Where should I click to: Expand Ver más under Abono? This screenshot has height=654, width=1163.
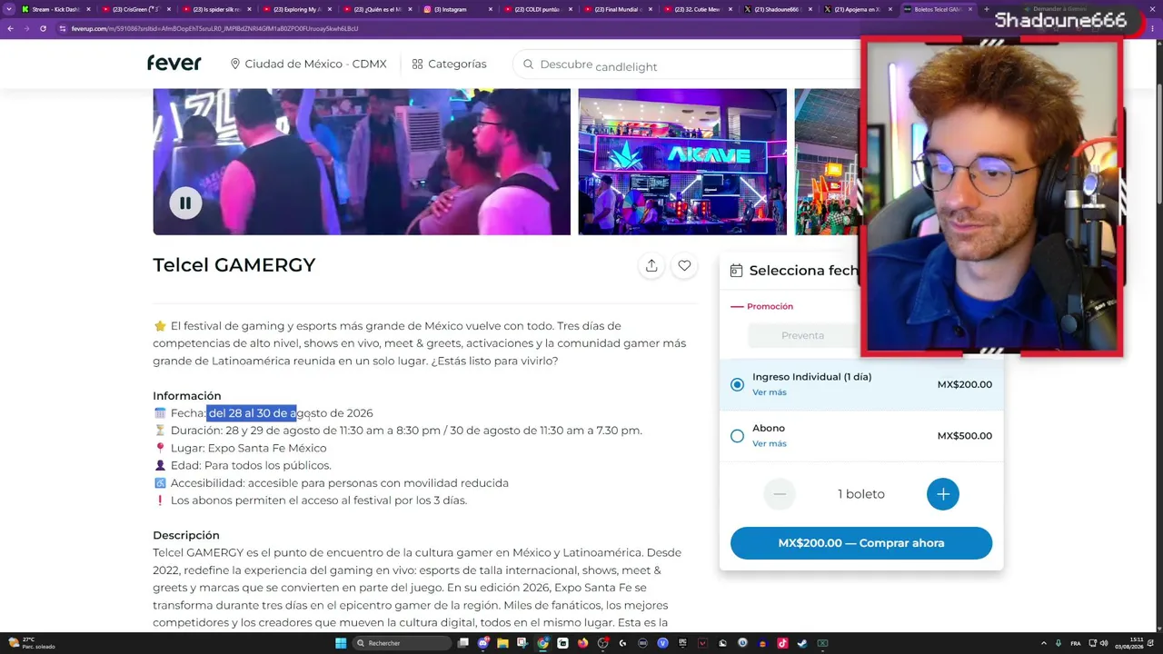click(770, 444)
